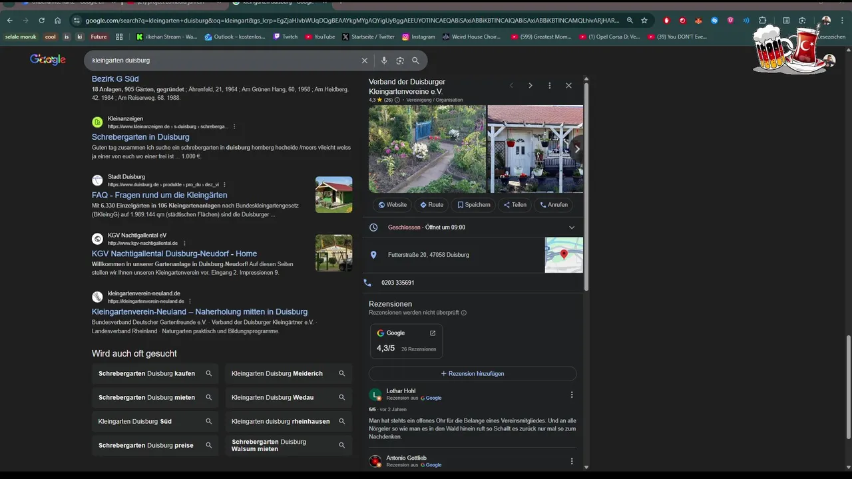This screenshot has width=852, height=479.
Task: Open the Shazam extension icon
Action: click(714, 21)
